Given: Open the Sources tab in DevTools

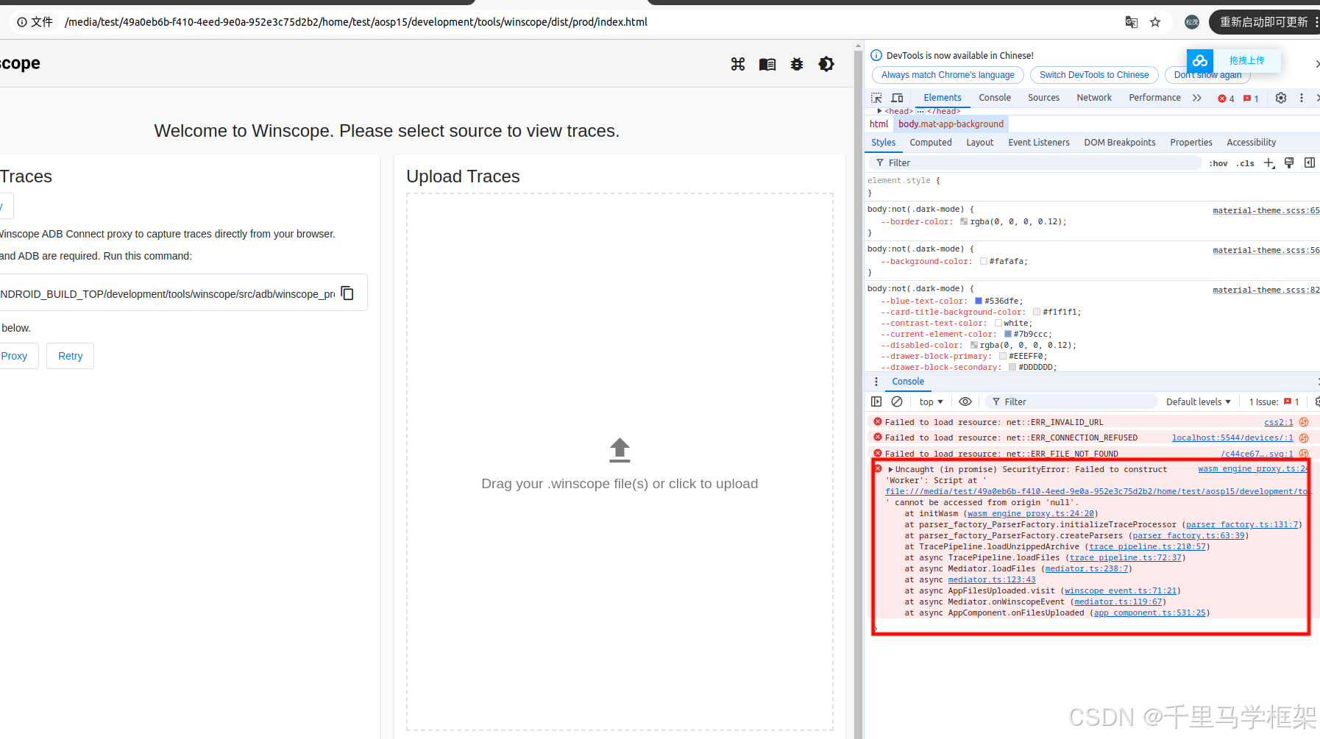Looking at the screenshot, I should [1043, 98].
